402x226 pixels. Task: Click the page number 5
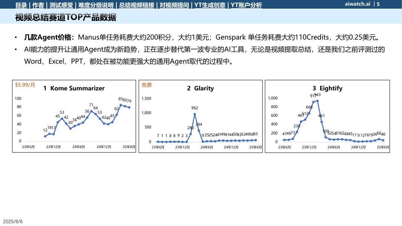tap(378, 4)
